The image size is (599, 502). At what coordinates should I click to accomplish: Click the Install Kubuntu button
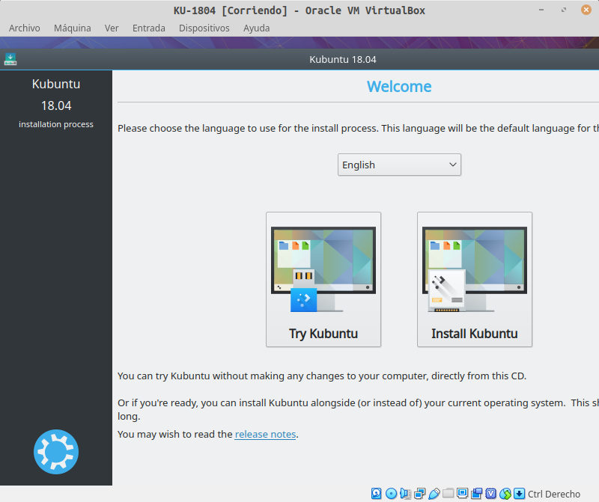coord(475,280)
